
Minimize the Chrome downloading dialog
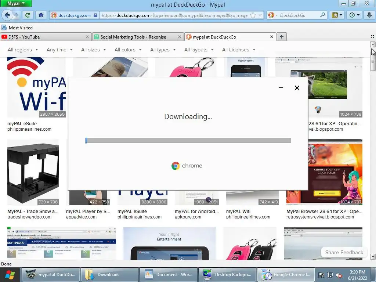click(x=281, y=88)
